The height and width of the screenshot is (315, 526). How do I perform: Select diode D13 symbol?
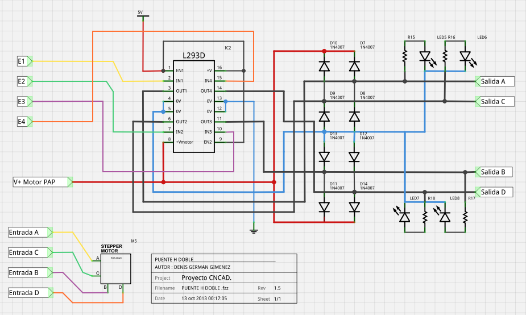324,157
